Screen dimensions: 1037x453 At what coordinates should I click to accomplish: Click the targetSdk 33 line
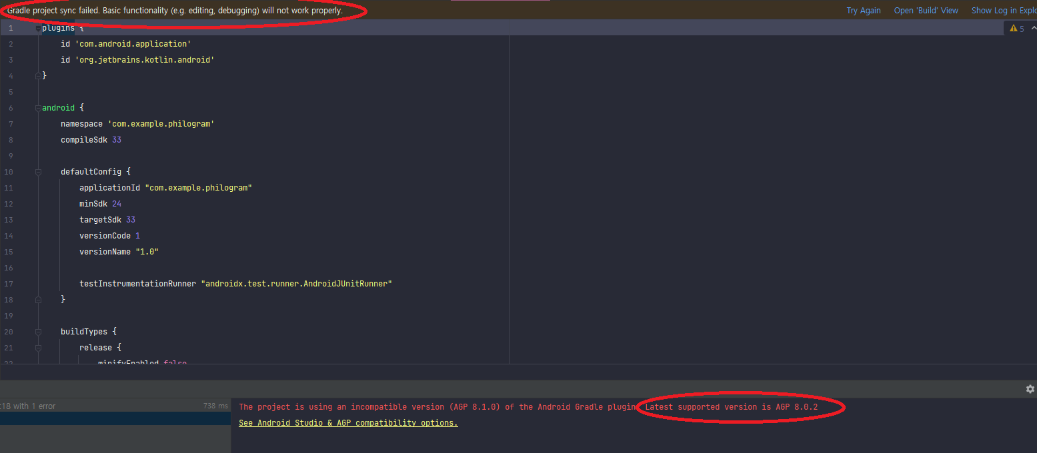click(x=107, y=220)
